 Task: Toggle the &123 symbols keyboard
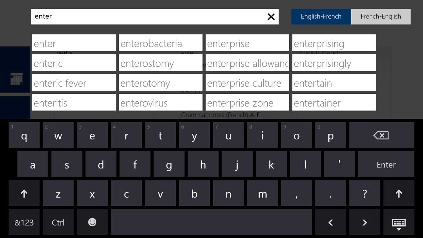click(24, 222)
